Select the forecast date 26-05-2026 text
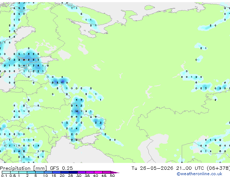The width and height of the screenshot is (230, 177). (x=156, y=168)
